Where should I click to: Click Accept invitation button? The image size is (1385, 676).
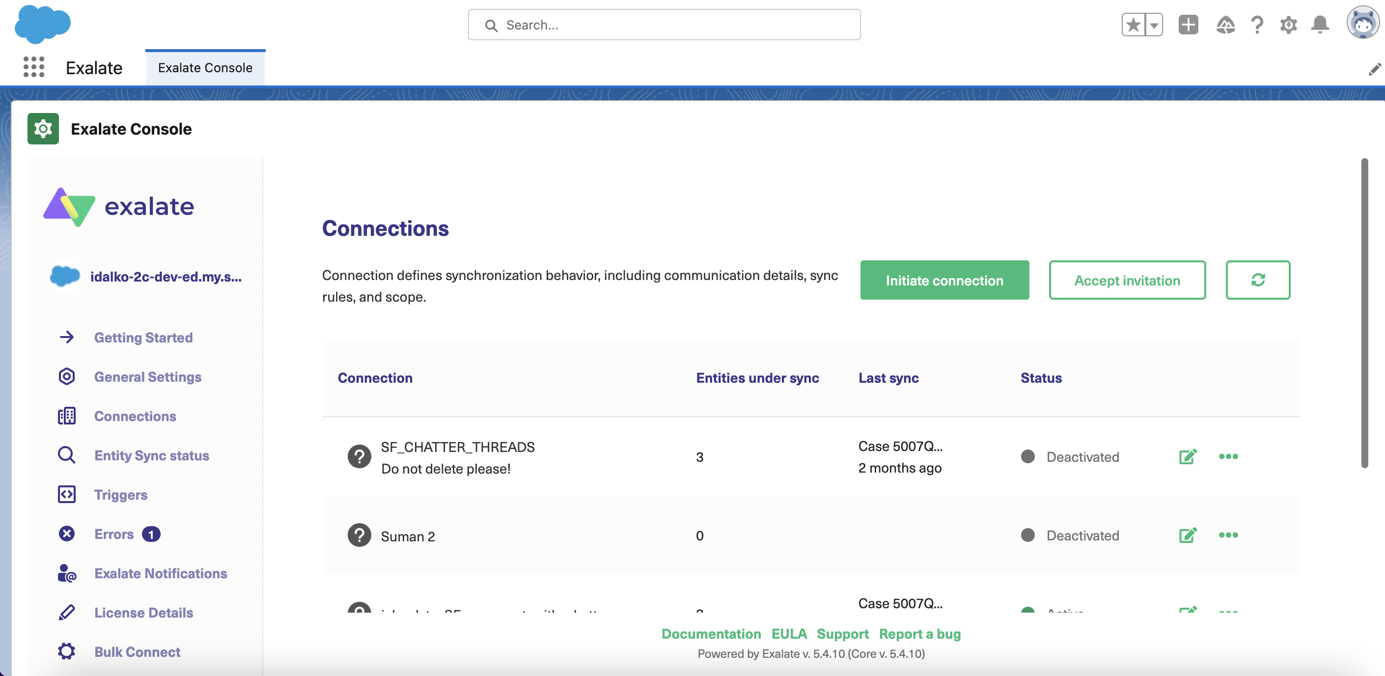click(1127, 280)
